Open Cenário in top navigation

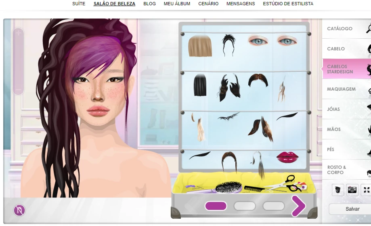208,4
